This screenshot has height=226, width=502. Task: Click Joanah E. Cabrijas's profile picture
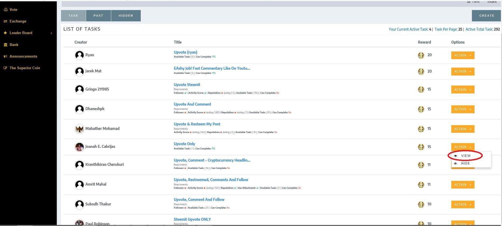(x=79, y=147)
